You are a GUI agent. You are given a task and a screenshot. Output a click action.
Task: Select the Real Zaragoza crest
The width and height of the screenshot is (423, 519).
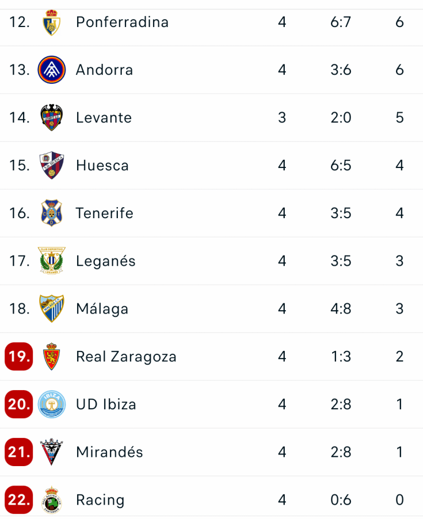coord(52,356)
